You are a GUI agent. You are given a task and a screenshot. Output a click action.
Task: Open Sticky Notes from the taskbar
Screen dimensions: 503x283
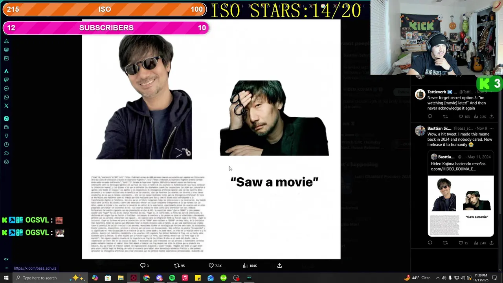click(x=198, y=278)
